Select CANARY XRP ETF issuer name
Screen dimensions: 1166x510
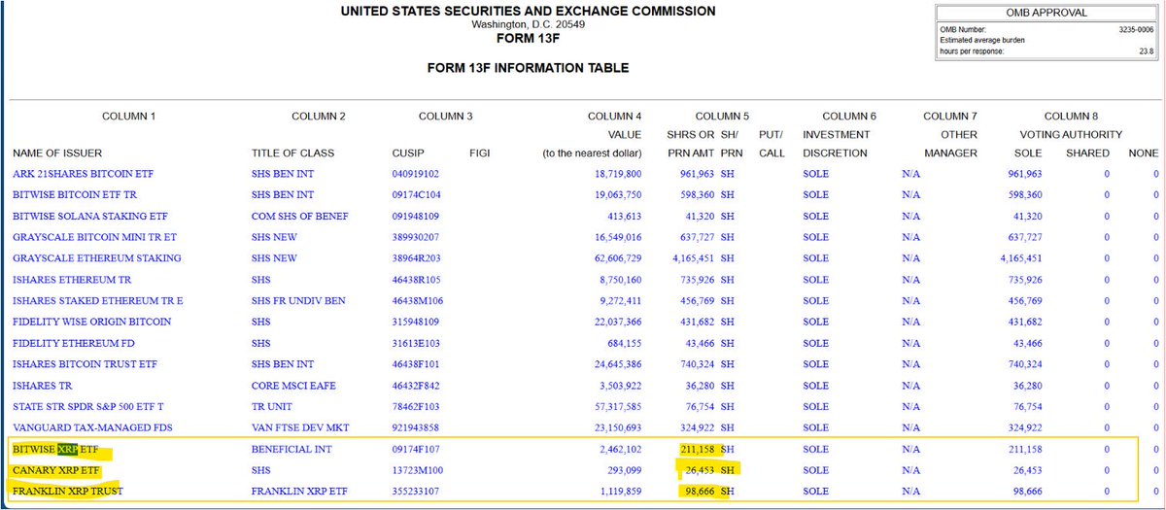pyautogui.click(x=56, y=470)
